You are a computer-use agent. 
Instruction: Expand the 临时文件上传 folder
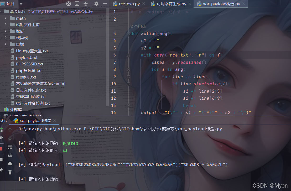tap(6, 24)
